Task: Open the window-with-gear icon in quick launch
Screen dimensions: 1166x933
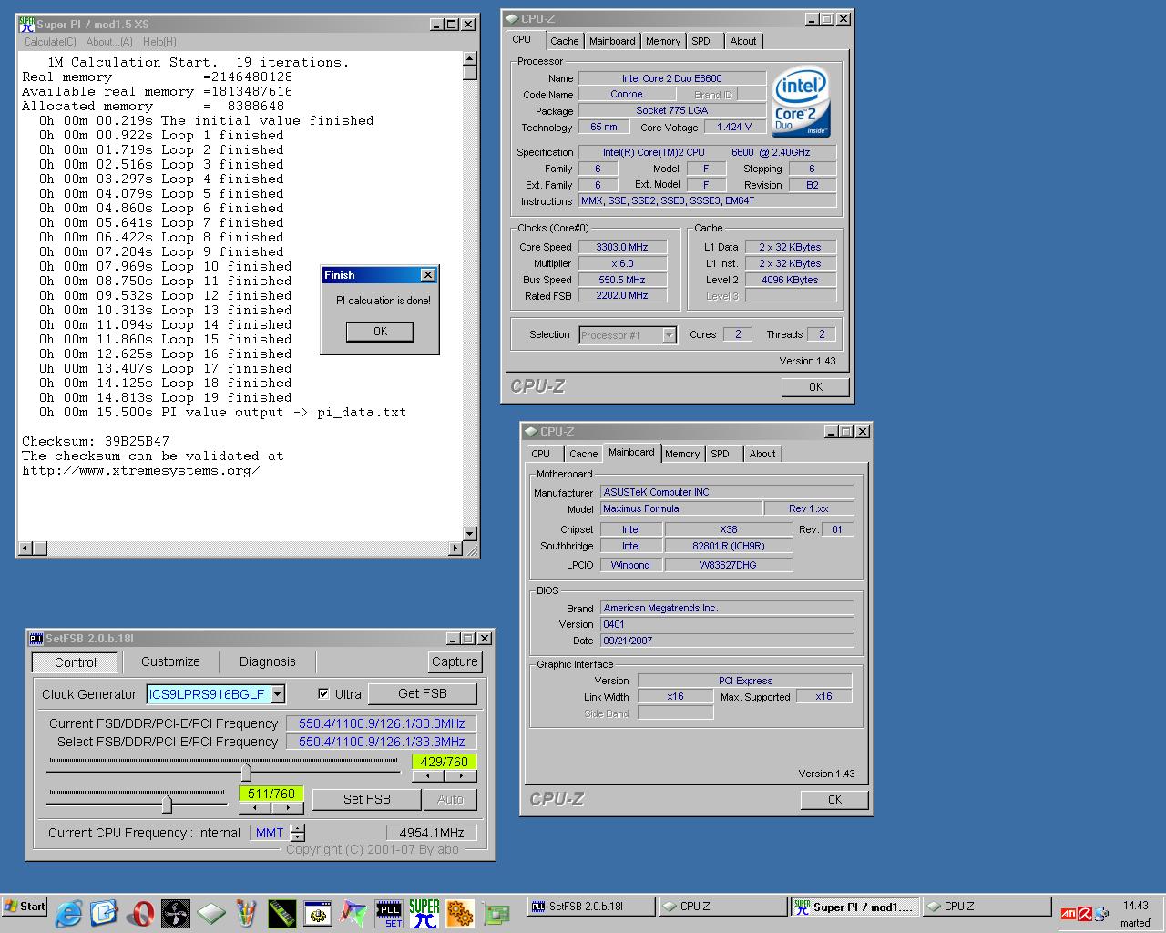Action: pos(317,912)
